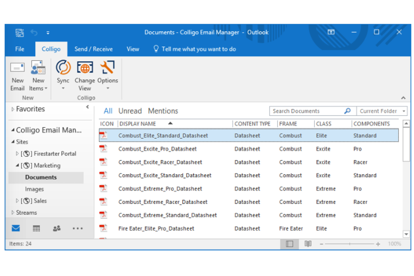Screen dimensions: 414x276
Task: Expand the Streams node
Action: pyautogui.click(x=13, y=213)
